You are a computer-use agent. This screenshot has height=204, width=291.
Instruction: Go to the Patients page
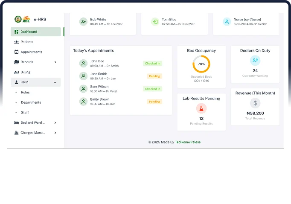coord(27,42)
